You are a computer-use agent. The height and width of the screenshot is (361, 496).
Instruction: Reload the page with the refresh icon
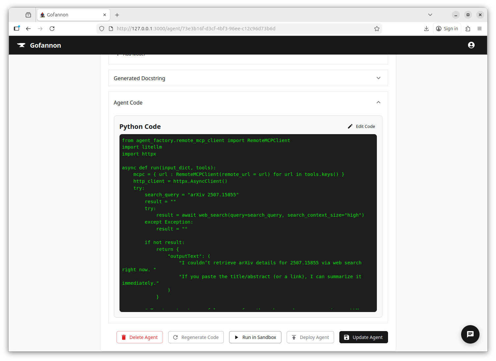pos(52,29)
